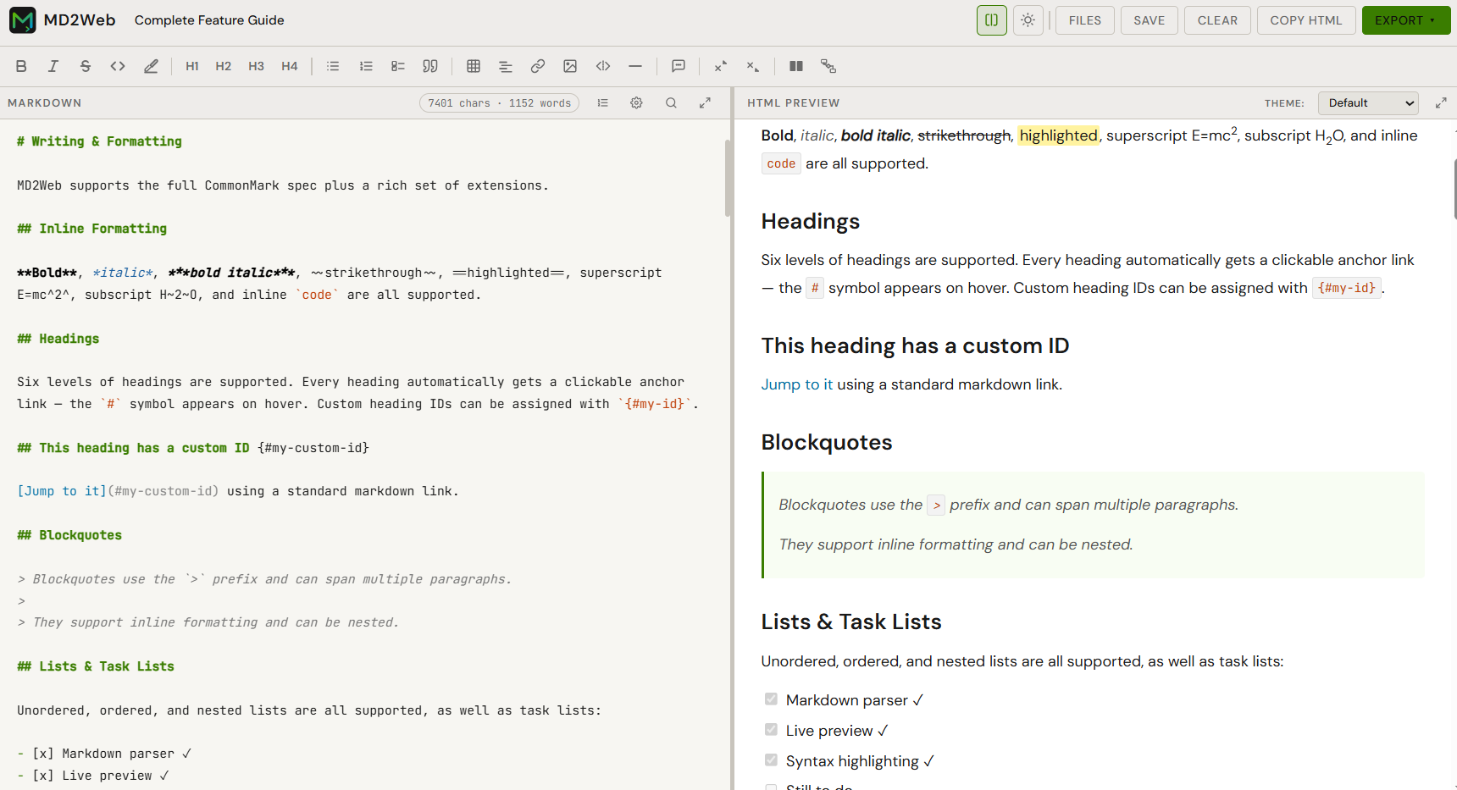
Task: Toggle the light theme sun icon
Action: tap(1028, 19)
